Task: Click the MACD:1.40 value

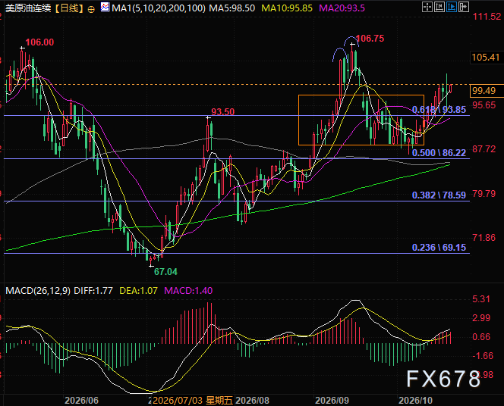Action: click(x=188, y=291)
